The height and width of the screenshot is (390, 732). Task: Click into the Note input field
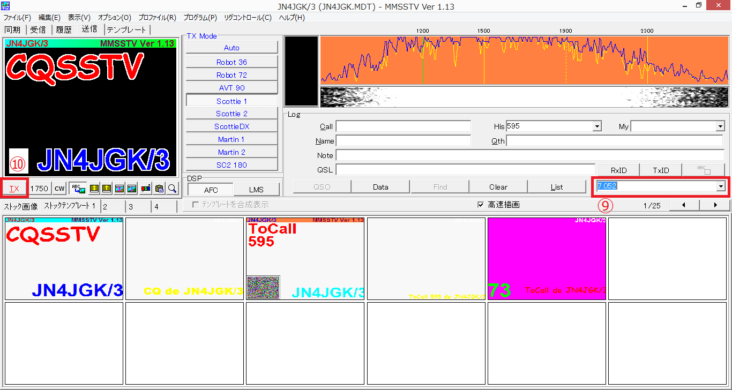(529, 155)
